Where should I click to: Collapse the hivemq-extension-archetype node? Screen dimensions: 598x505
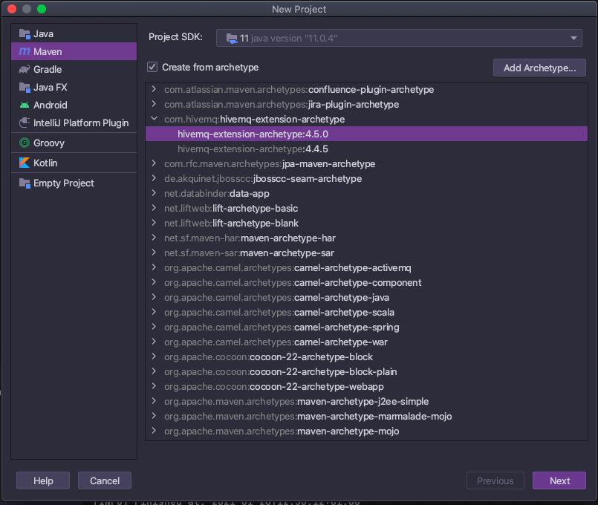(154, 119)
